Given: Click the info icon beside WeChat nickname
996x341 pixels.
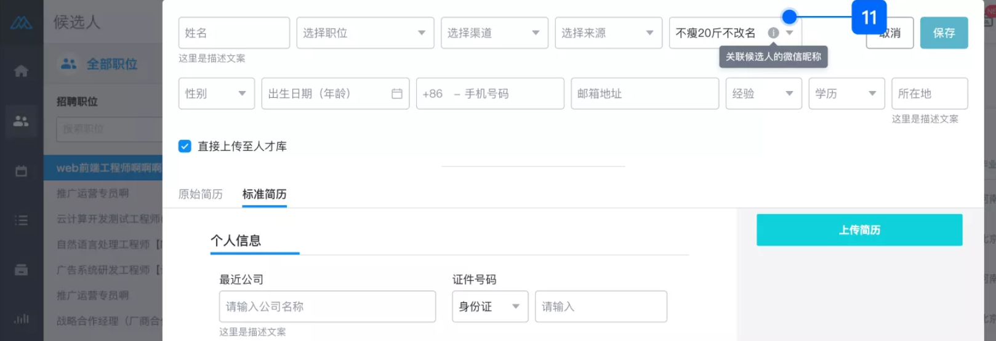Looking at the screenshot, I should tap(773, 33).
